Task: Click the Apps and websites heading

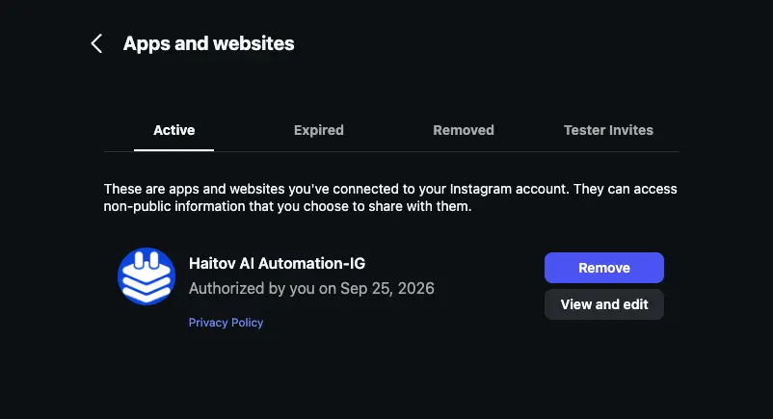Action: point(208,43)
